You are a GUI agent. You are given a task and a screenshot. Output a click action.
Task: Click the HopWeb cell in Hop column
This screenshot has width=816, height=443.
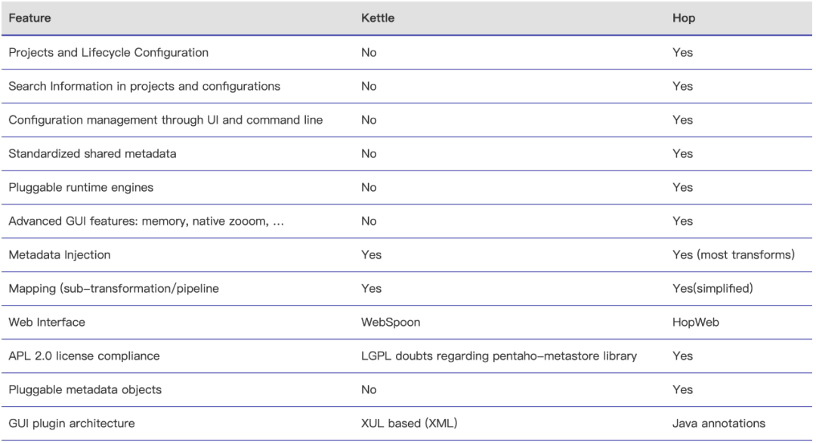pos(696,322)
